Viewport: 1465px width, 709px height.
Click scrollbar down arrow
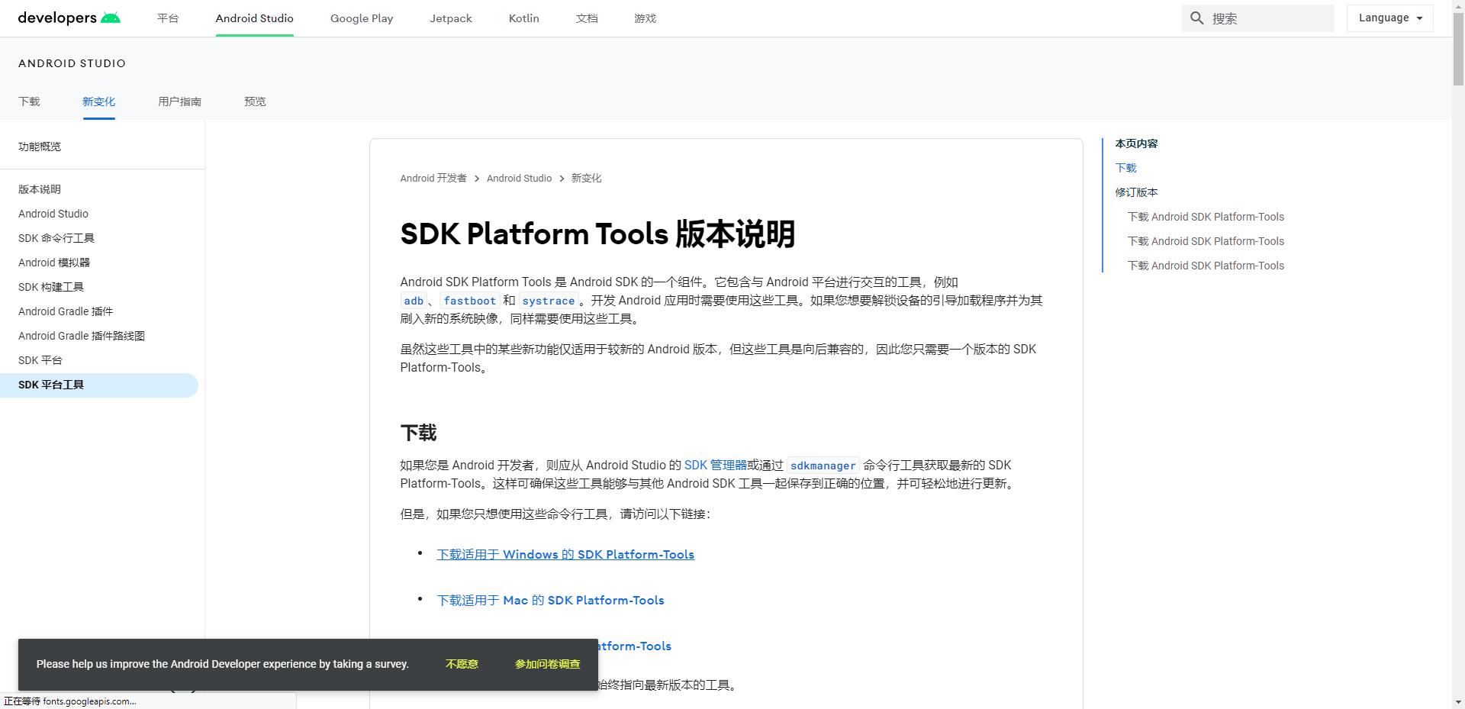click(x=1458, y=702)
